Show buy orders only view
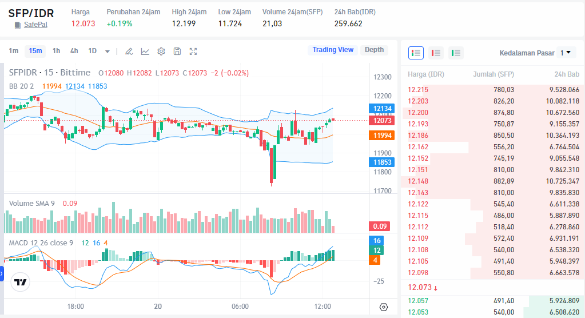The image size is (585, 318). 456,53
